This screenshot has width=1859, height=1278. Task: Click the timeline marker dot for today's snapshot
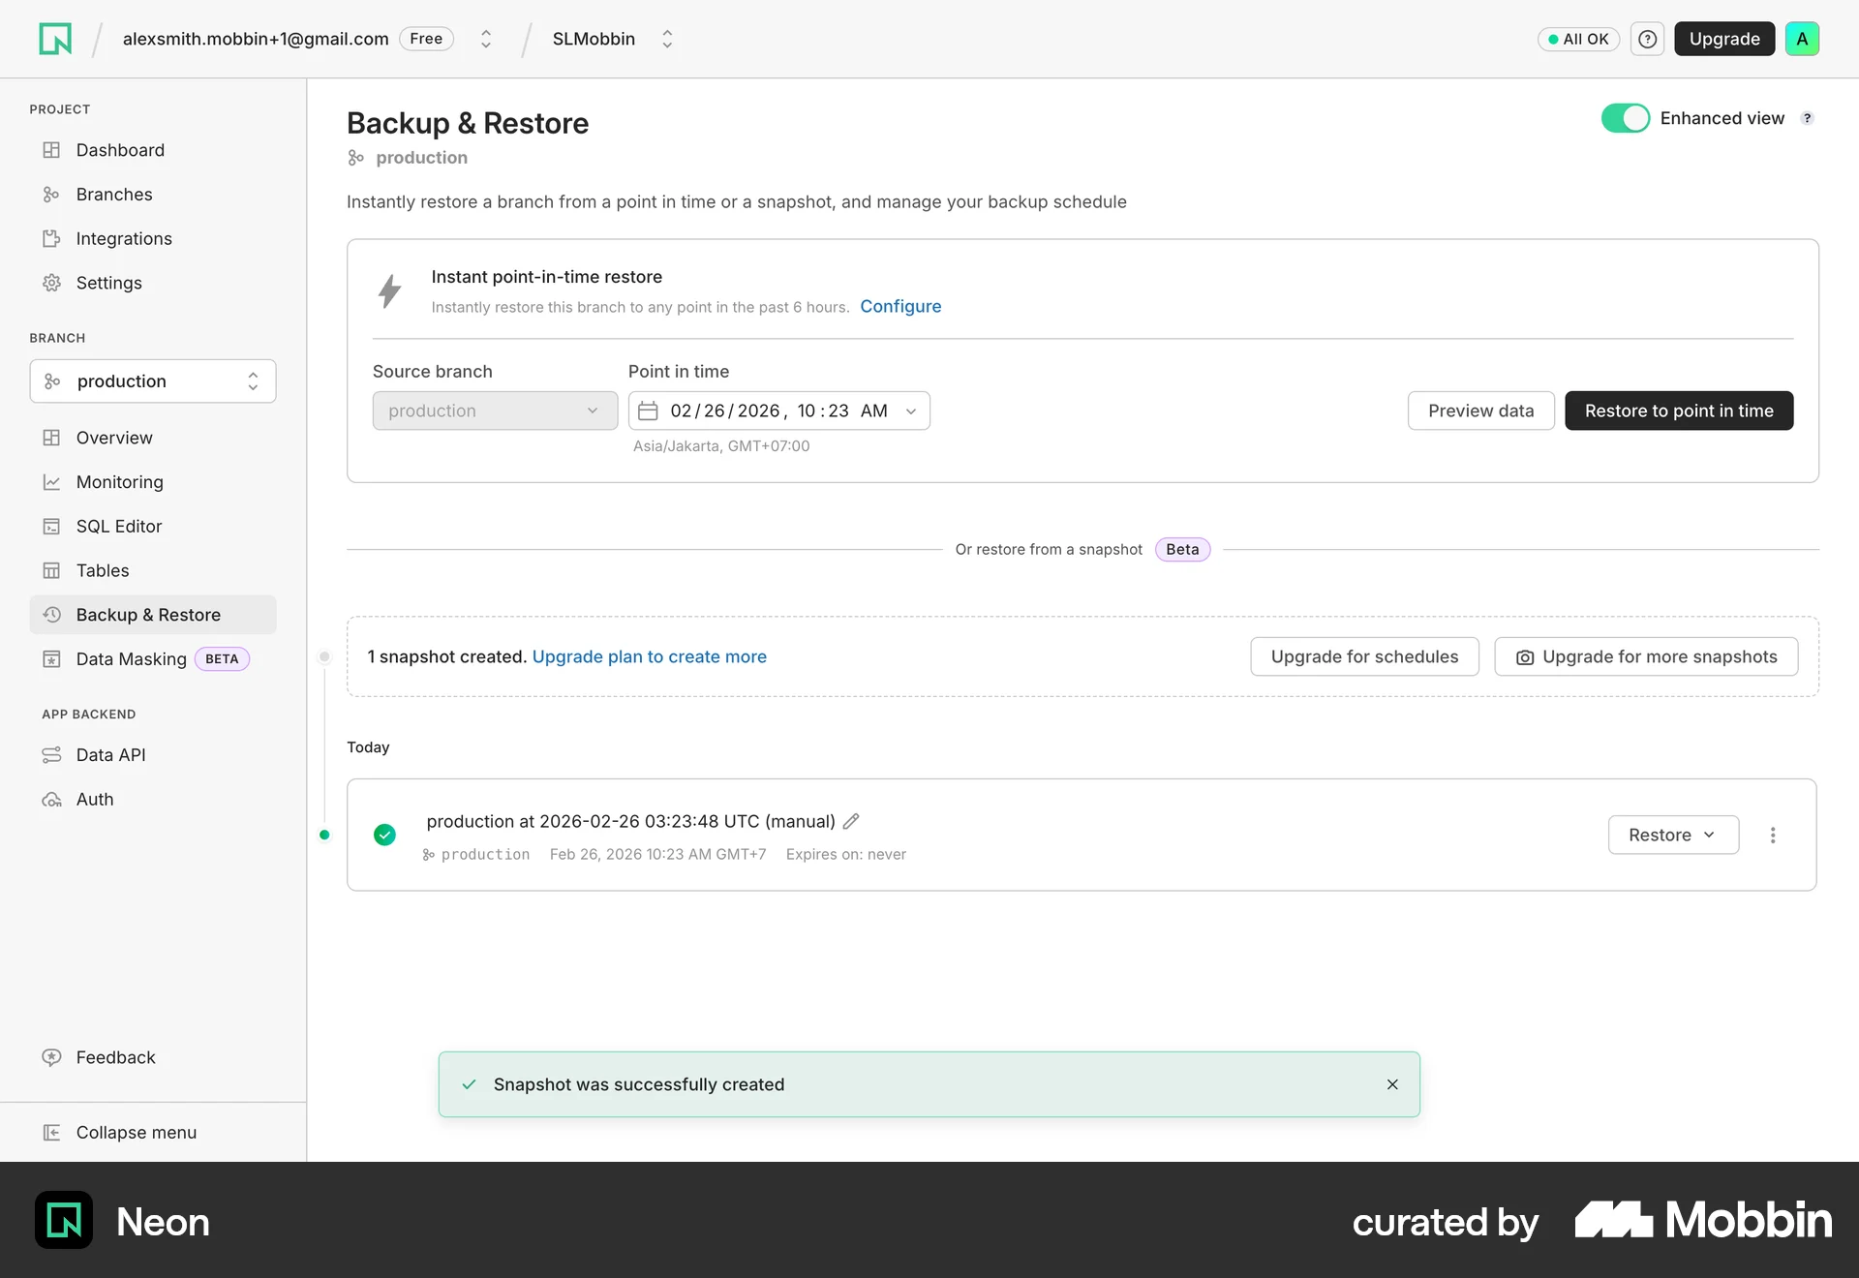coord(324,835)
